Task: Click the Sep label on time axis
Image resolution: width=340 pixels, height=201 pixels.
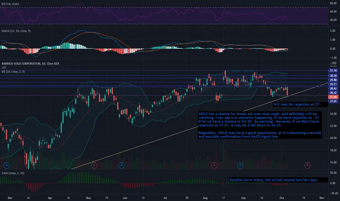Action: coord(243,198)
